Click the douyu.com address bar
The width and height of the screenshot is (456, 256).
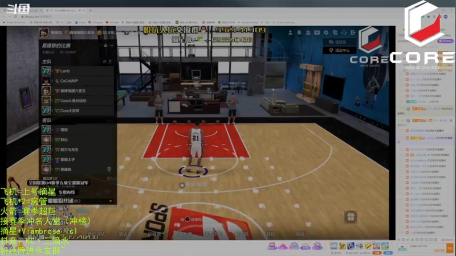click(x=38, y=16)
